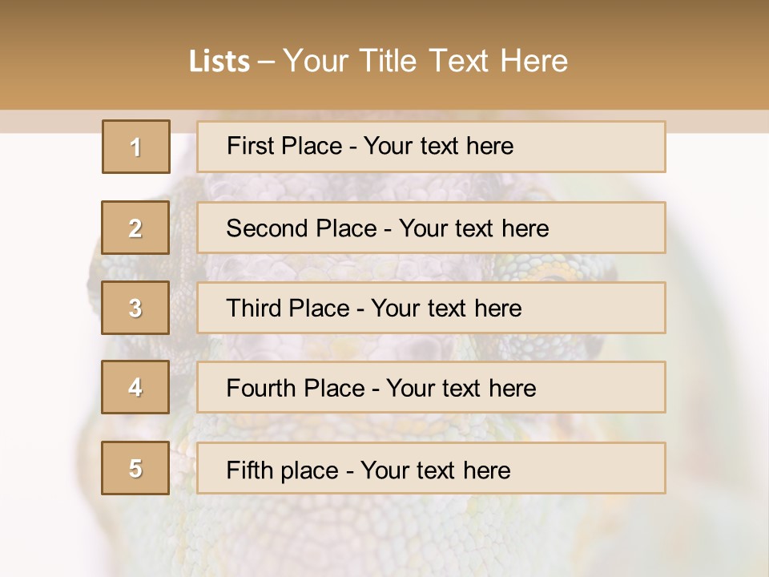Image resolution: width=769 pixels, height=577 pixels.
Task: Select the numbered box labeled 1
Action: (x=136, y=147)
